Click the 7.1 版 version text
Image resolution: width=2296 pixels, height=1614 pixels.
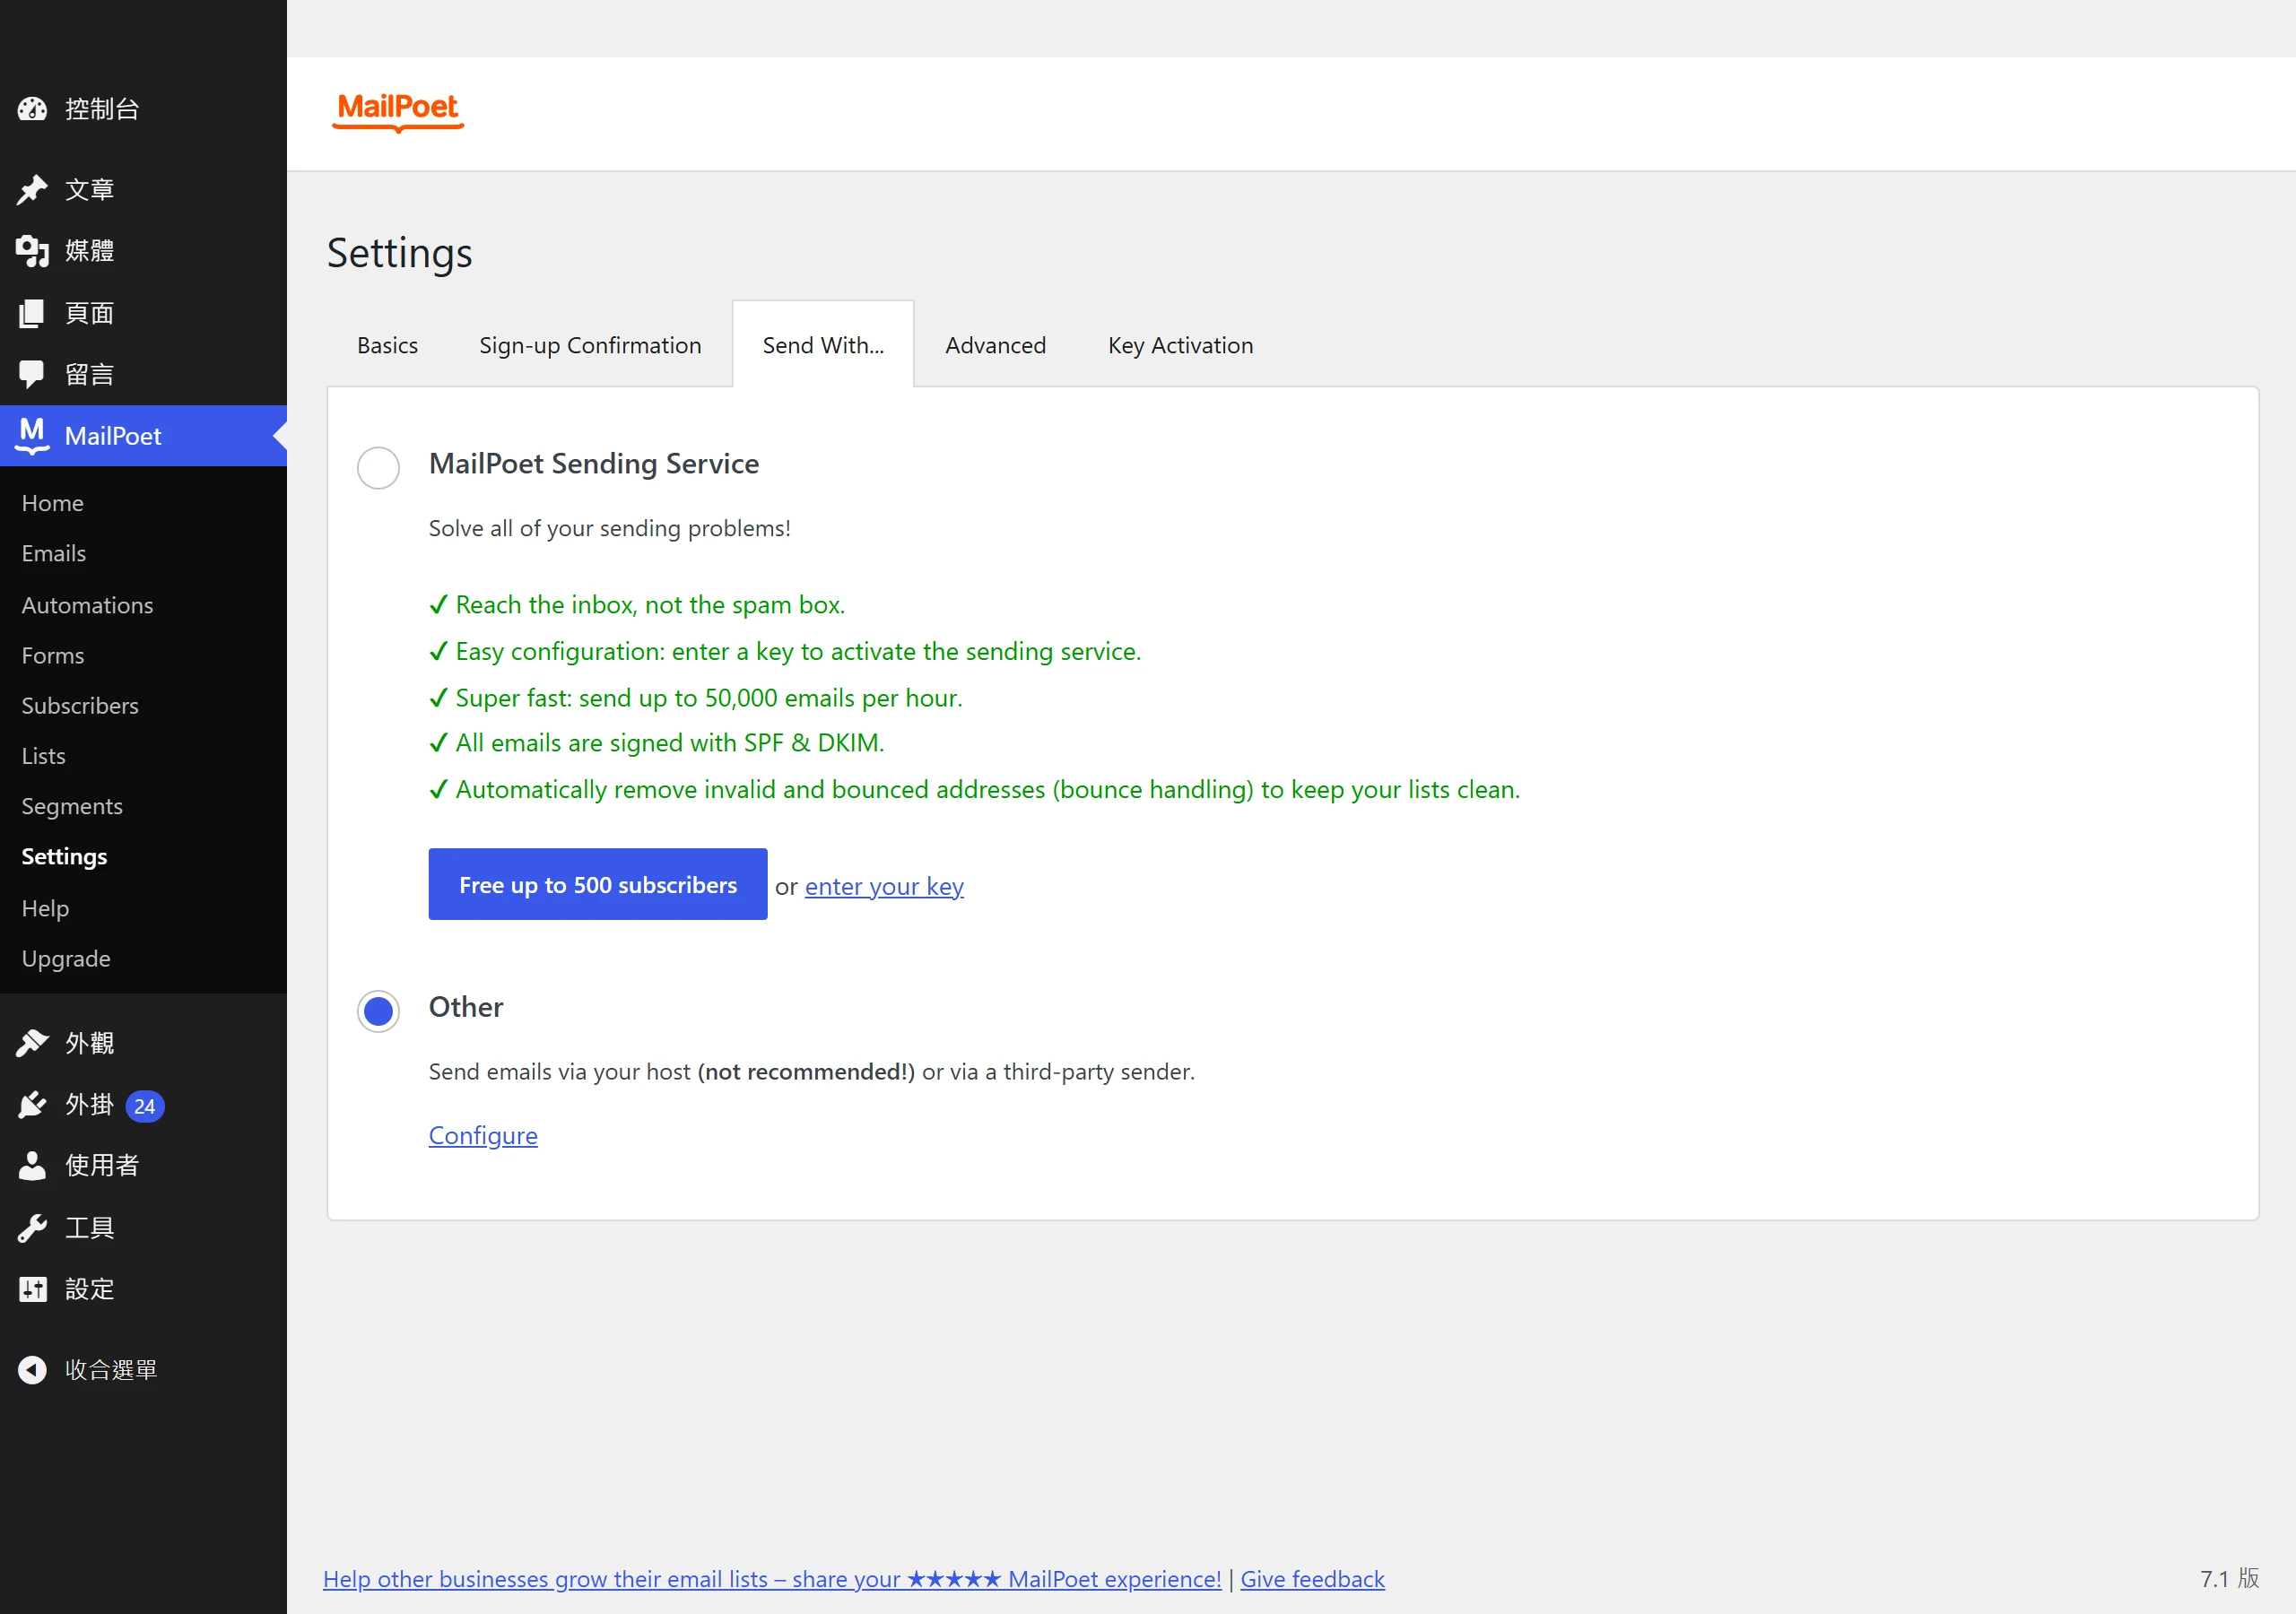point(2229,1579)
